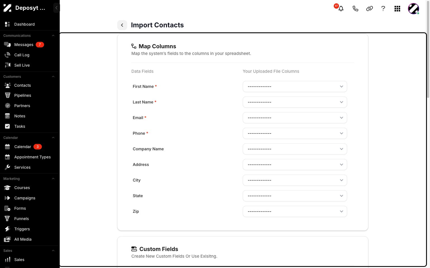Open the notifications bell

pos(341,9)
